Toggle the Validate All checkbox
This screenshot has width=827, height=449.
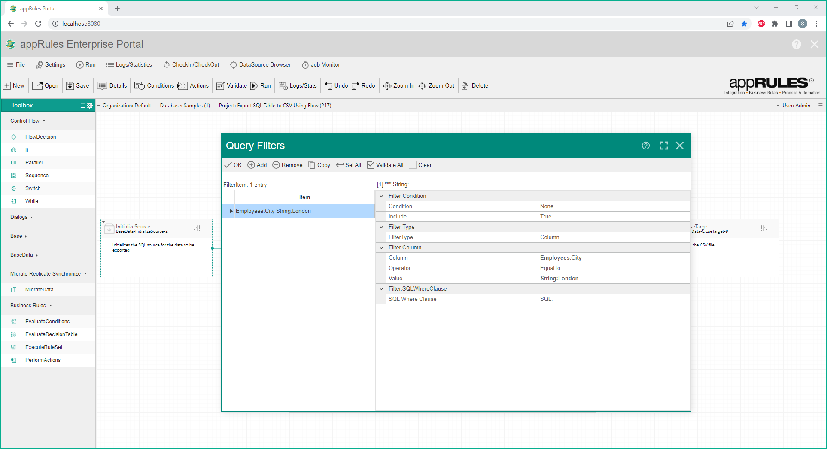click(x=371, y=165)
